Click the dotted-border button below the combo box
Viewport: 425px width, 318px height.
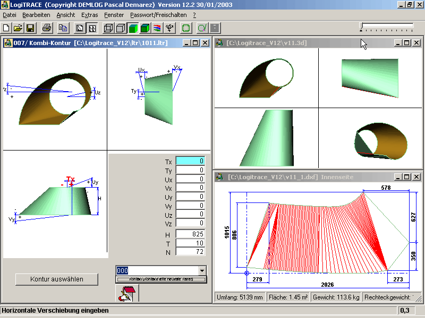[x=161, y=279]
